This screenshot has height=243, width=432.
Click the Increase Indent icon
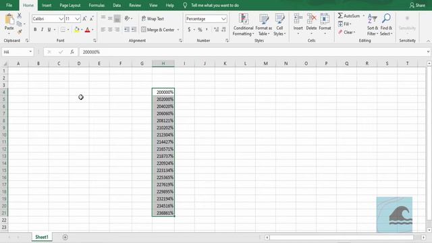(x=134, y=30)
